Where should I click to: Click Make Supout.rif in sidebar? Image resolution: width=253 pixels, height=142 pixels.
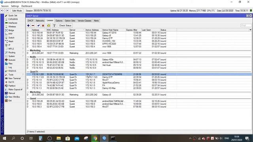click(15, 90)
